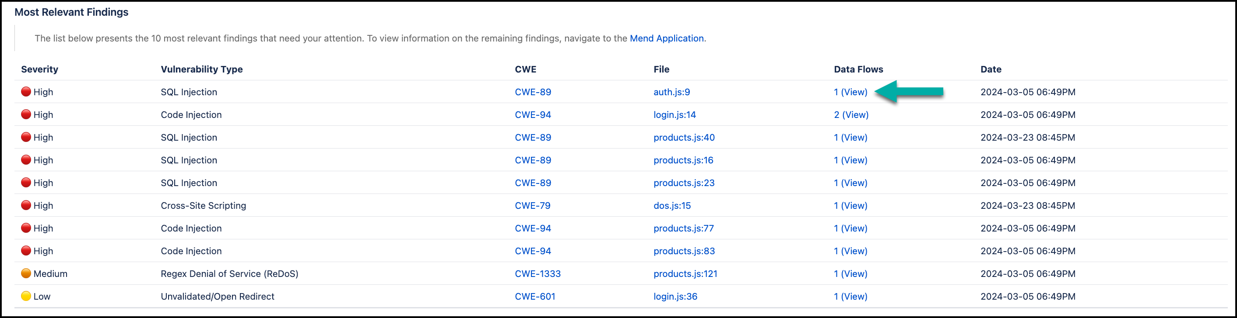Open the auth.js:9 file link
This screenshot has width=1237, height=318.
pos(671,92)
